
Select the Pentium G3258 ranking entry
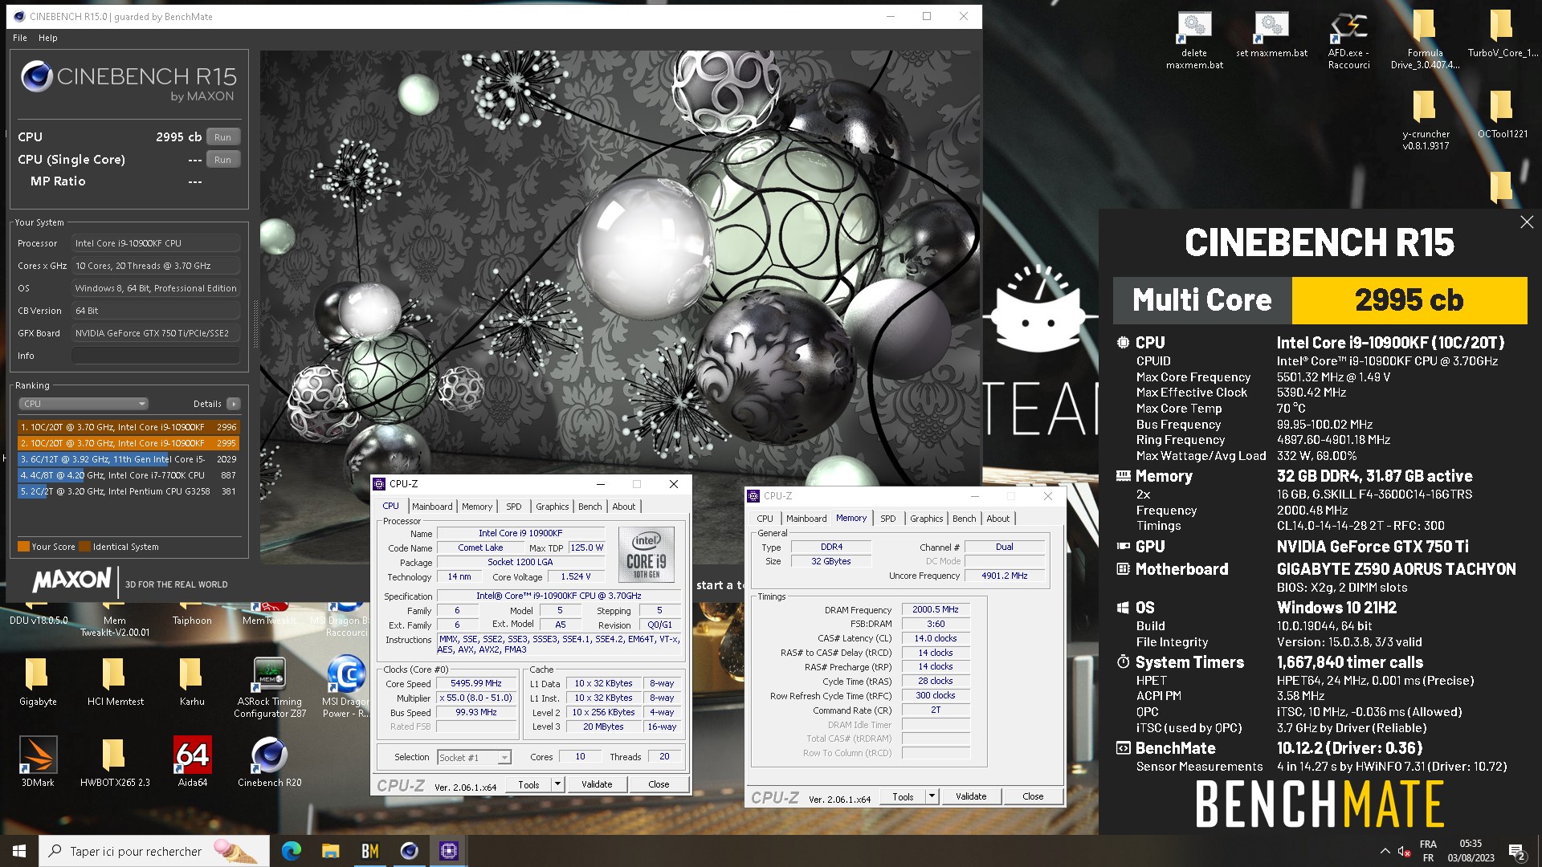point(128,491)
